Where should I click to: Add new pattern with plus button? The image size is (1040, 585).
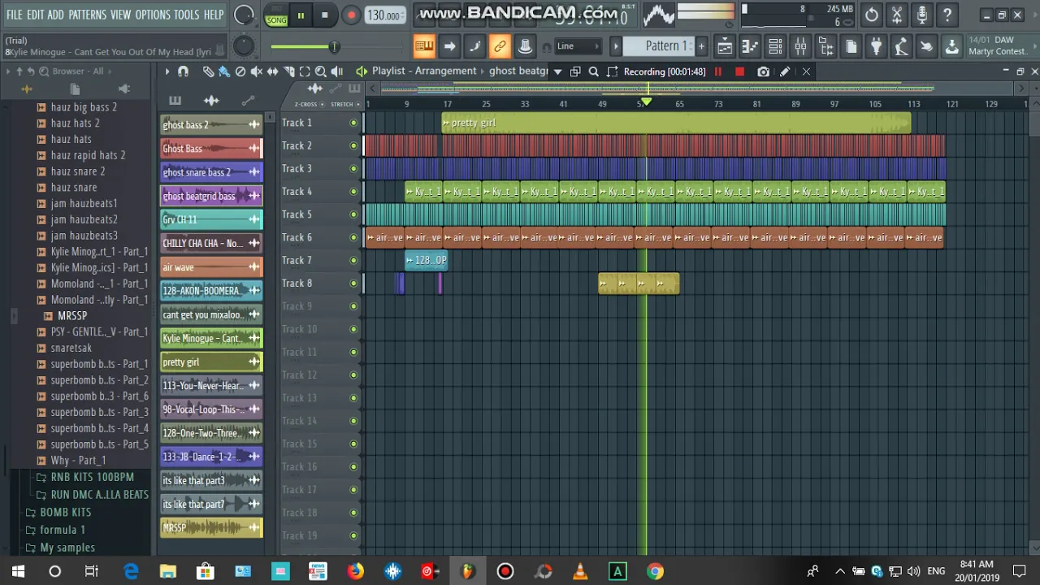coord(701,46)
